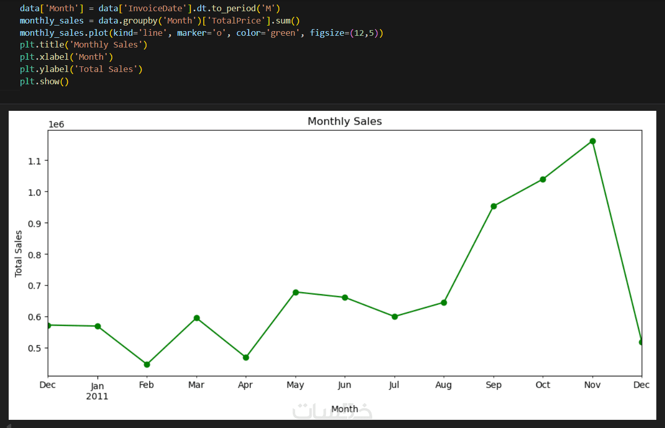Click the data.groupby code line
Image resolution: width=665 pixels, height=428 pixels.
[159, 20]
